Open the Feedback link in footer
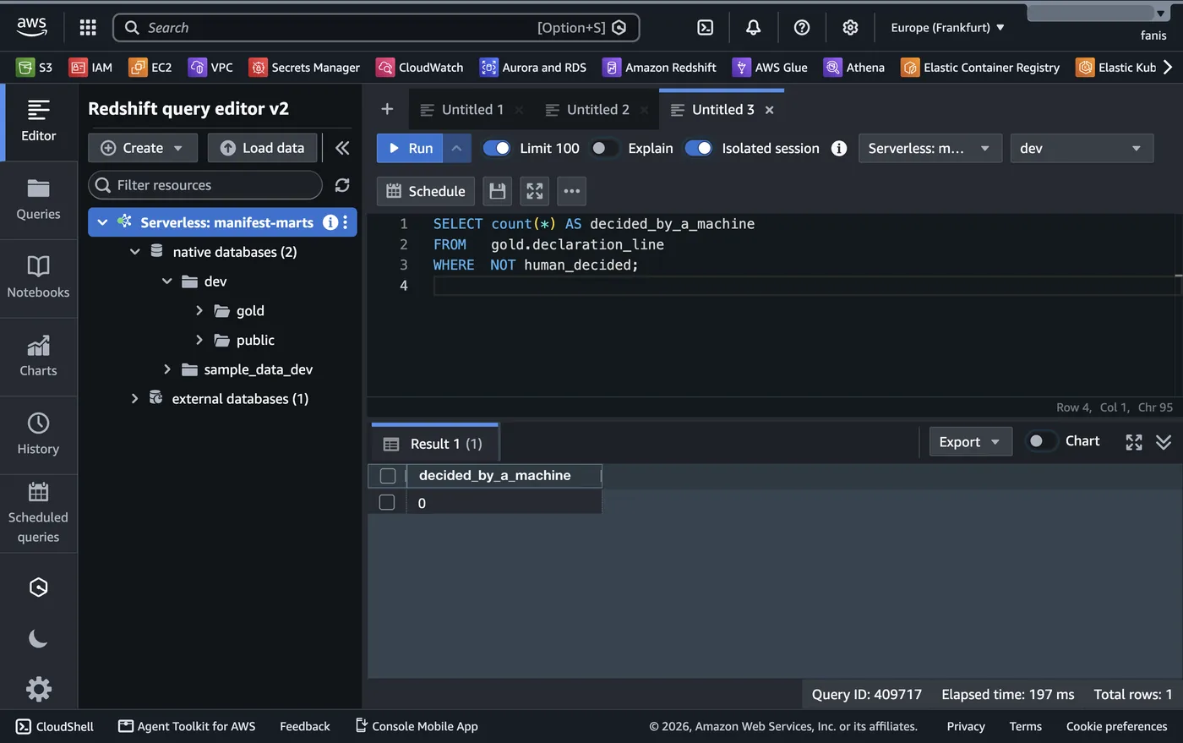The image size is (1183, 743). 305,726
